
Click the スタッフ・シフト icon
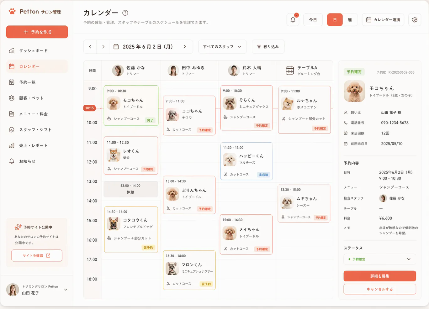pos(12,129)
